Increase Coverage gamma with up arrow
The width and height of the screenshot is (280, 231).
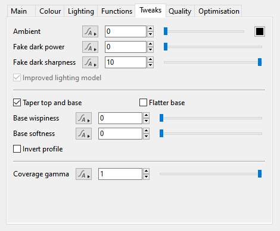coord(147,171)
